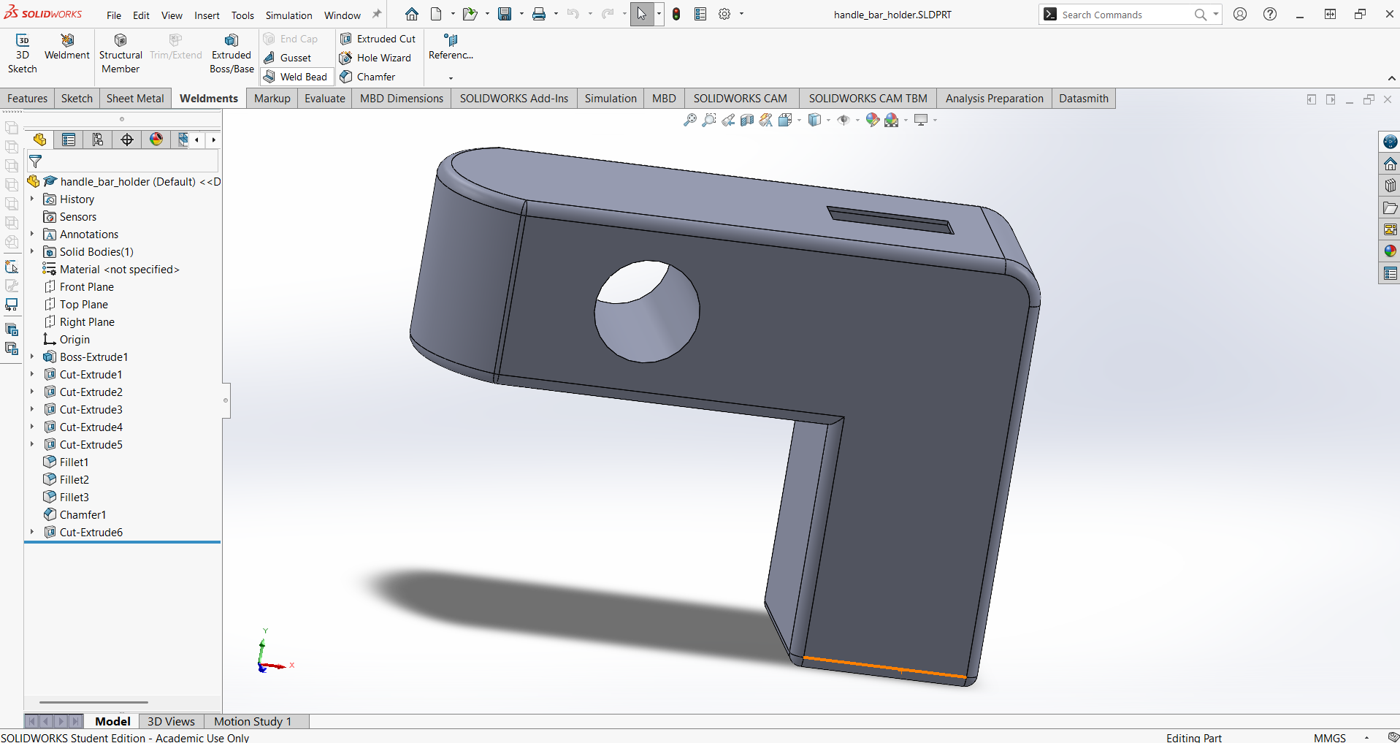
Task: Click the Zoom to Fit icon
Action: pos(690,120)
